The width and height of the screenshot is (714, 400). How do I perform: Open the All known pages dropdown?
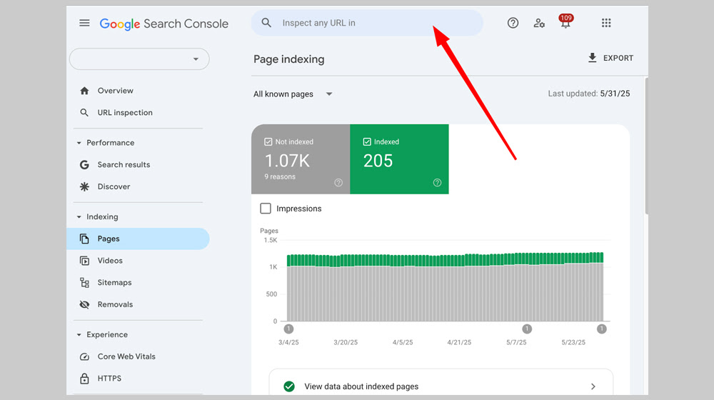(293, 94)
